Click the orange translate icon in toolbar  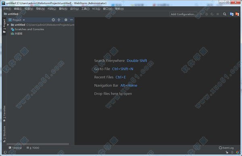237,14
